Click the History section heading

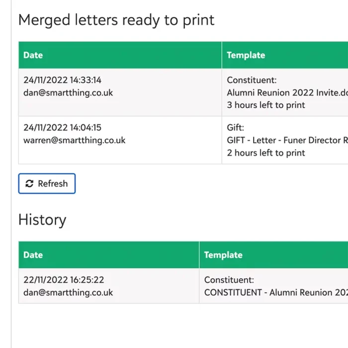[x=42, y=220]
